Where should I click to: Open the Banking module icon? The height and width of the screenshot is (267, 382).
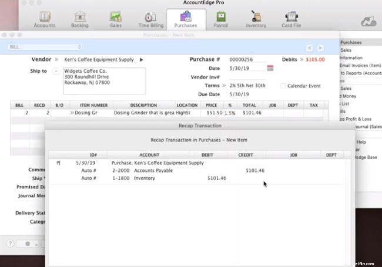[79, 19]
